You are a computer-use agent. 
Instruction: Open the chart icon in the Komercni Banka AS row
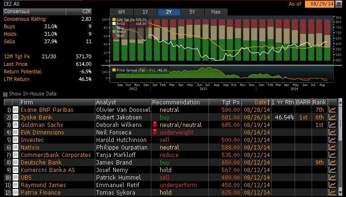332,170
